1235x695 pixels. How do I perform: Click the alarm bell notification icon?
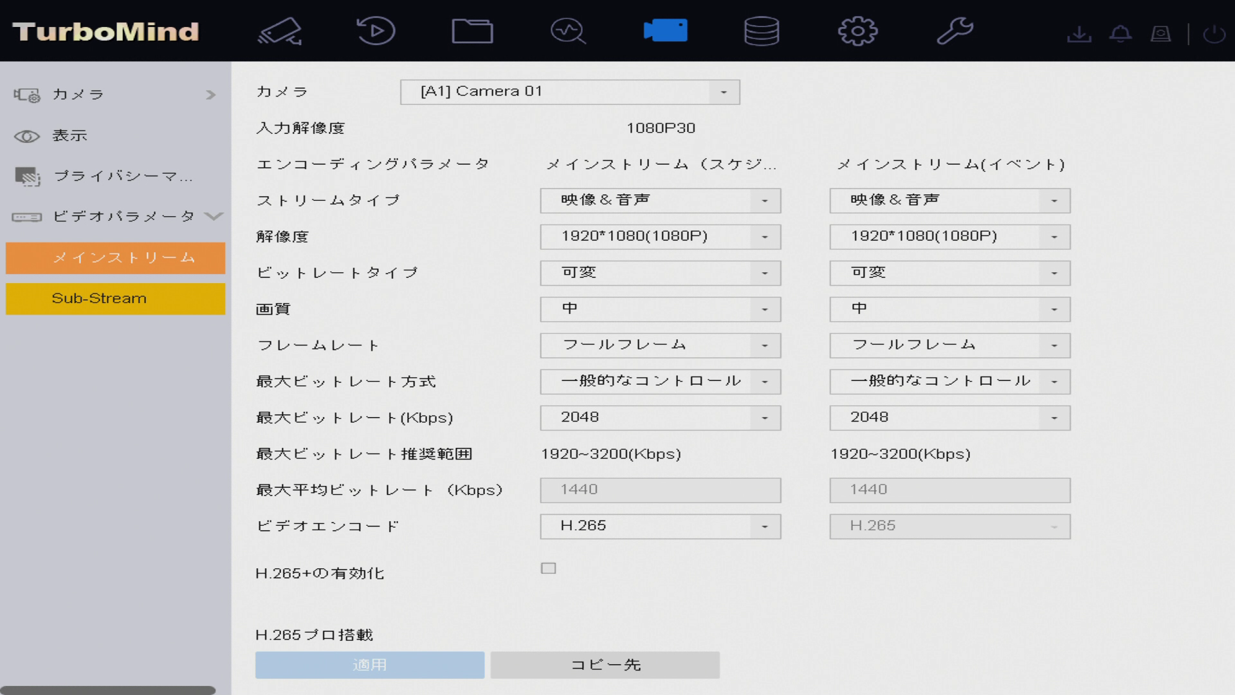click(x=1121, y=33)
